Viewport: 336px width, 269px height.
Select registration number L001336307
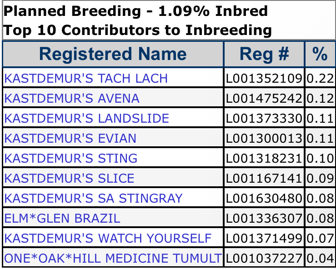click(x=264, y=219)
